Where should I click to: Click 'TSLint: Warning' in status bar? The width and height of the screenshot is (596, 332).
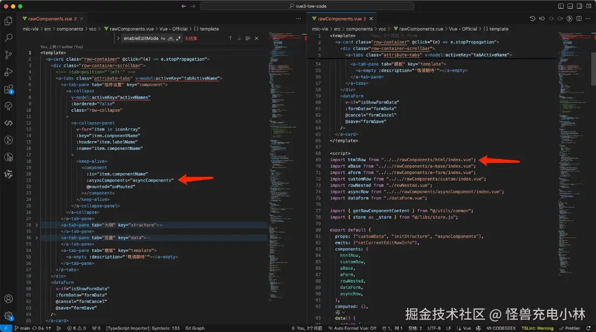coord(537,328)
